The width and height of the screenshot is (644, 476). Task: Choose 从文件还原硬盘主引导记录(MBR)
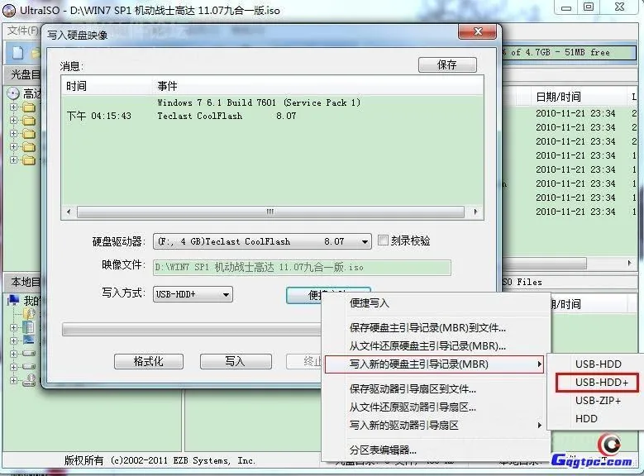[427, 345]
